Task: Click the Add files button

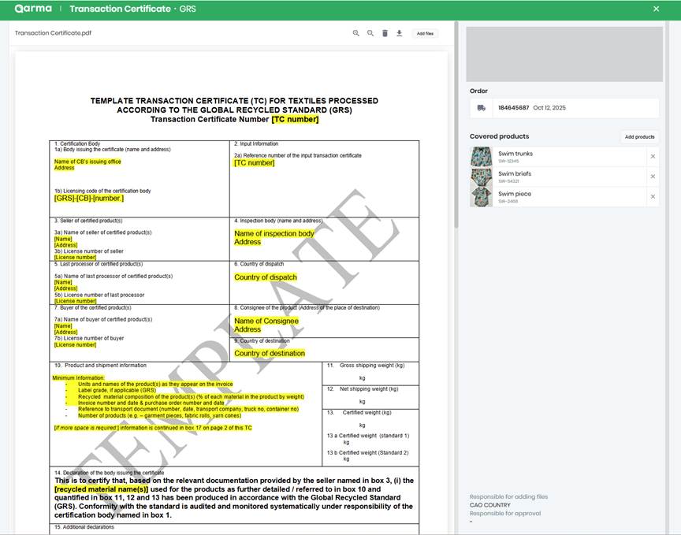Action: [425, 33]
